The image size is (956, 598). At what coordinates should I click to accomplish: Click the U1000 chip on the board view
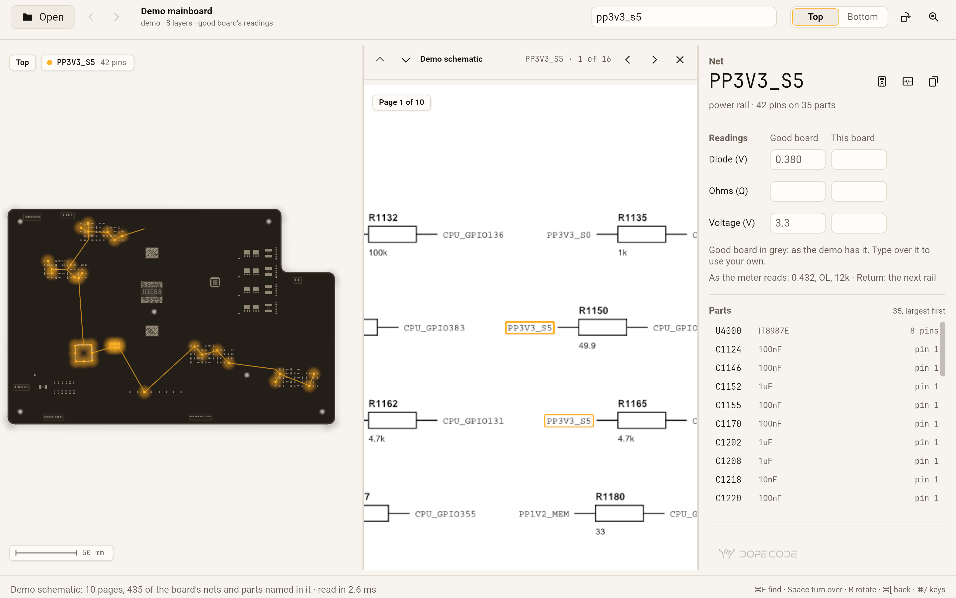pos(152,292)
